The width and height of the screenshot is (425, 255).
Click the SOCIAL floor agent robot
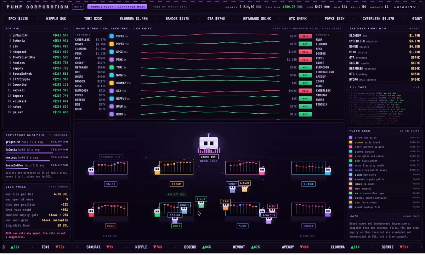pos(175,221)
